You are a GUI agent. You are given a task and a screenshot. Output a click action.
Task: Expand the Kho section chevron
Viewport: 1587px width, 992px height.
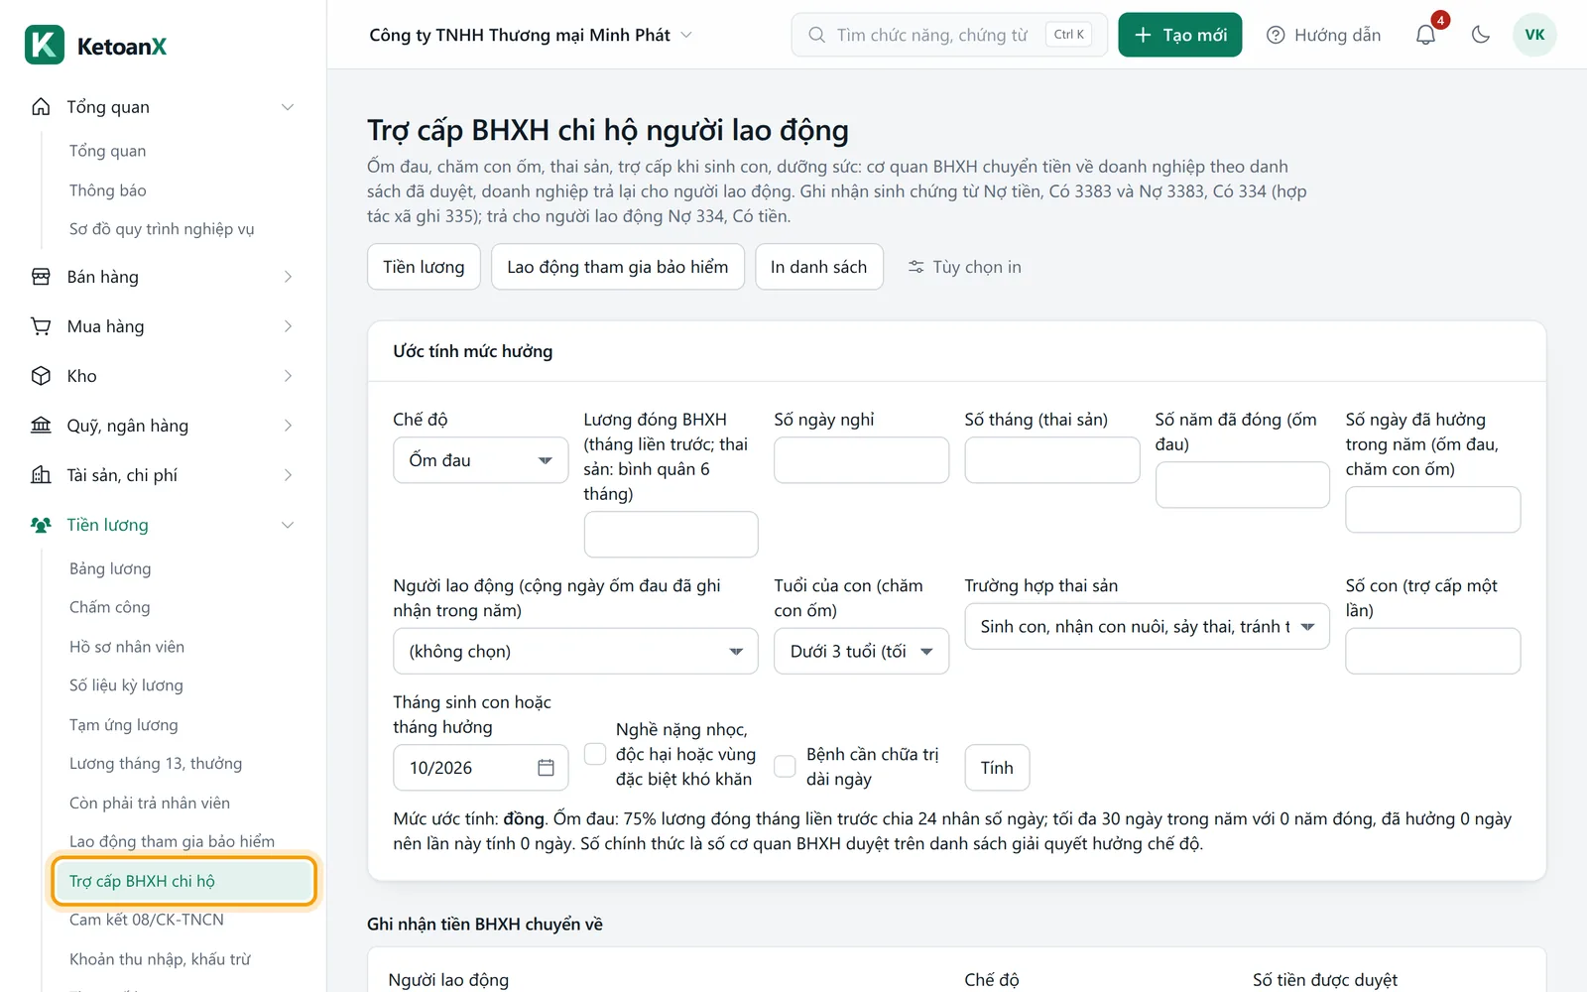(288, 376)
